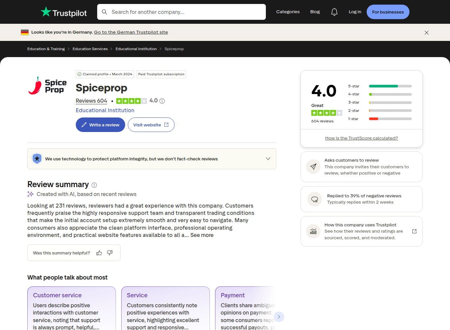Go to Educational Institution breadcrumb
This screenshot has width=450, height=330.
click(x=136, y=49)
